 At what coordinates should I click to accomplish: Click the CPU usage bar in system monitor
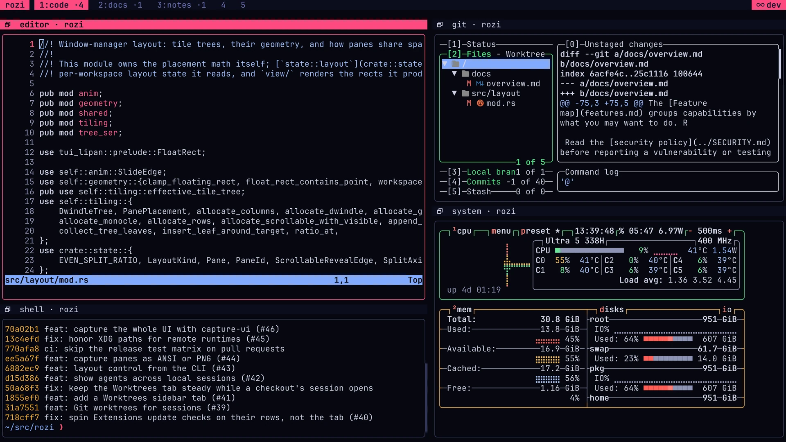589,250
